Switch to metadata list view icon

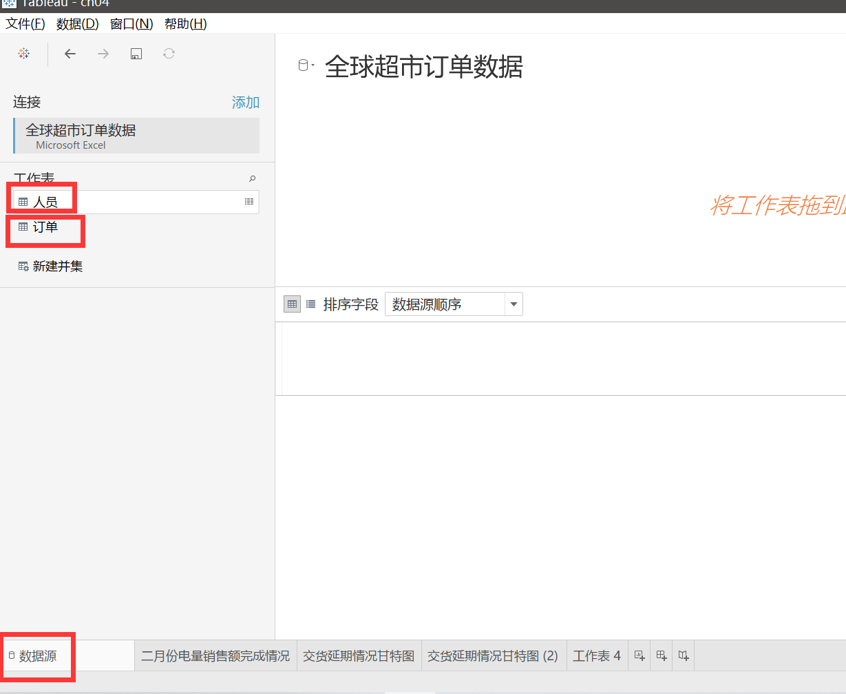click(x=311, y=304)
